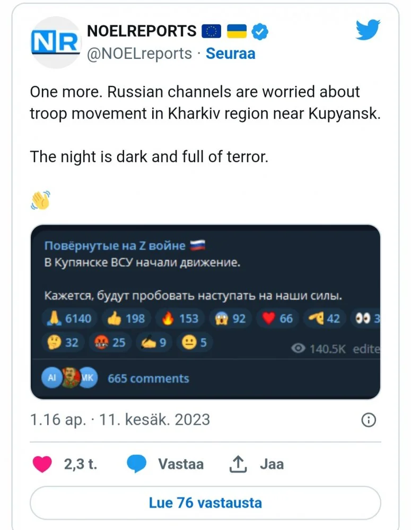411x530 pixels.
Task: Click the reply speech bubble icon
Action: coord(136,464)
